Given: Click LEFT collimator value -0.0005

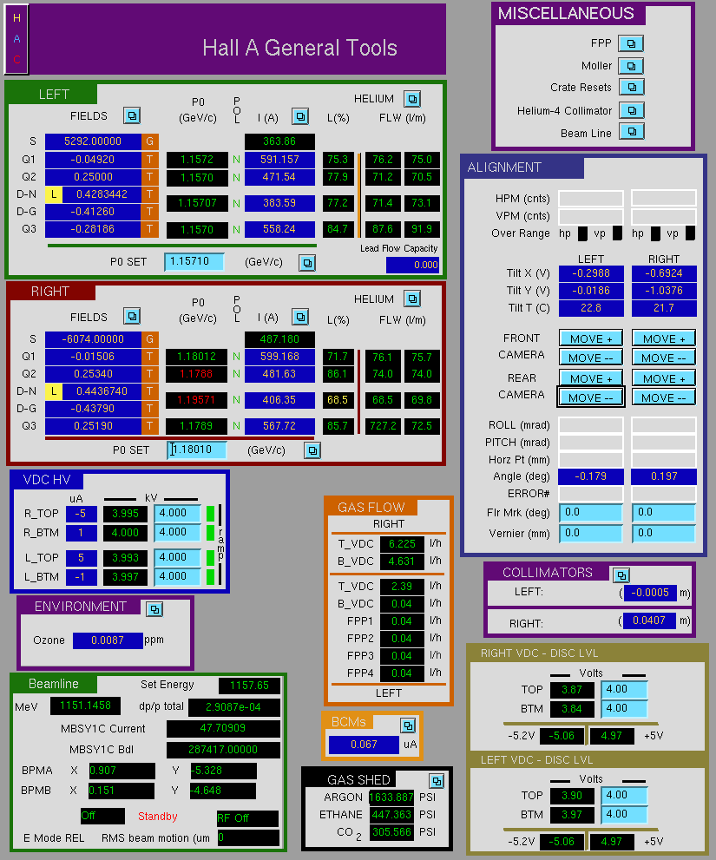Looking at the screenshot, I should 650,593.
